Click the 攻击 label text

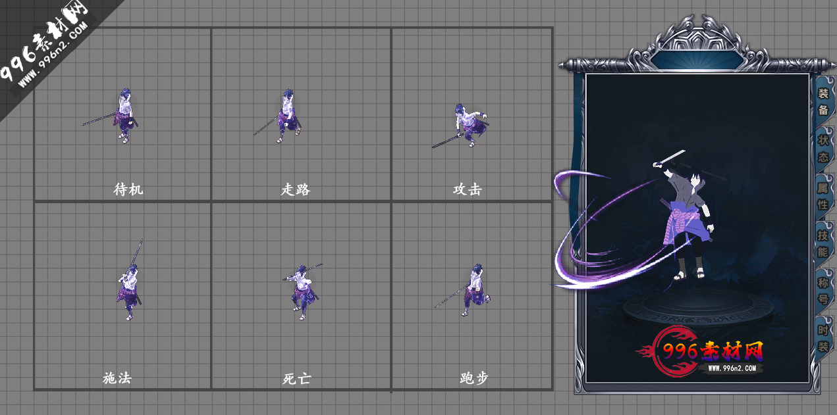click(468, 189)
